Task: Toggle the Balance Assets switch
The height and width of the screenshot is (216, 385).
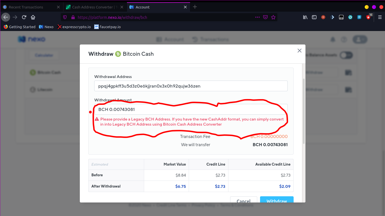Action: 346,55
